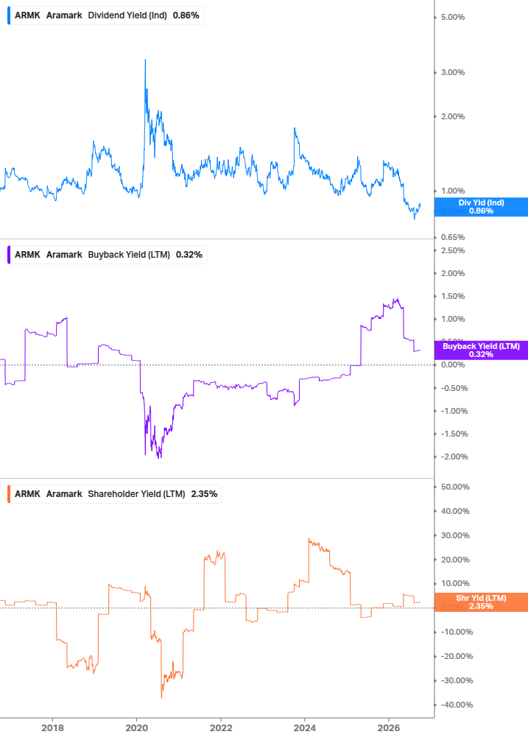Click the -0.50% tick on buyback yield axis
Image resolution: width=528 pixels, height=740 pixels.
coord(454,388)
